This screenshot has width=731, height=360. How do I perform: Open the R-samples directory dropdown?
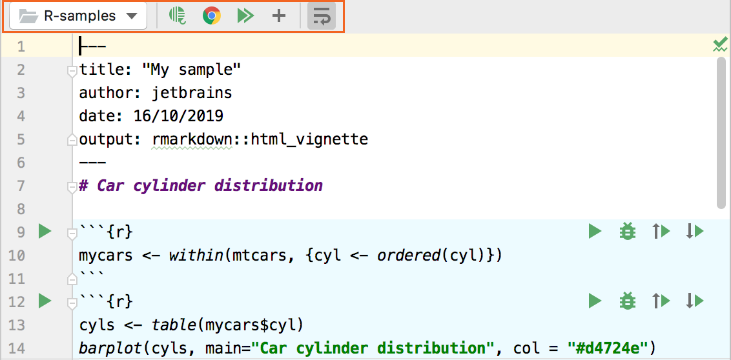tap(78, 16)
